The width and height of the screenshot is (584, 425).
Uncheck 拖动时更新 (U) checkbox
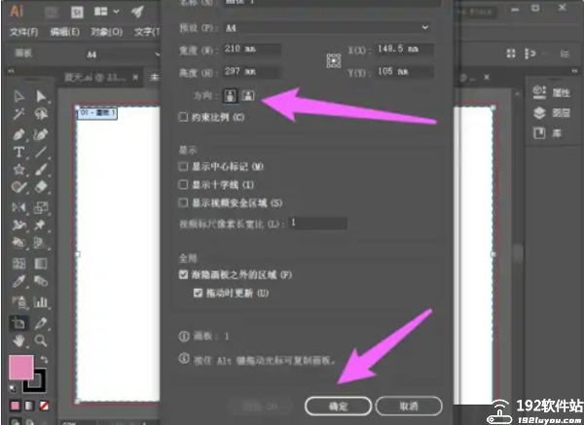[198, 293]
